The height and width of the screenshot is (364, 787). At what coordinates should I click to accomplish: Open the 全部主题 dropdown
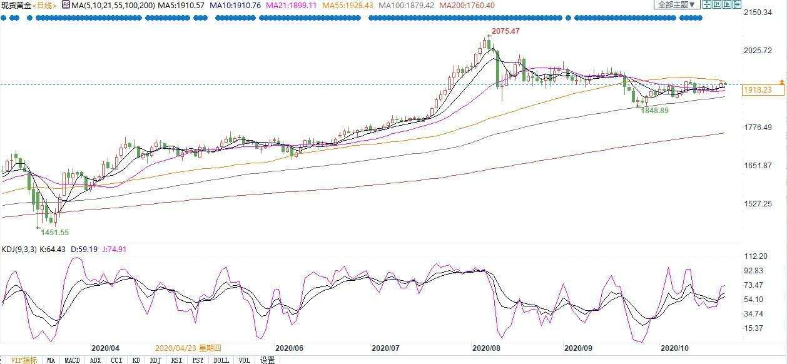click(677, 4)
